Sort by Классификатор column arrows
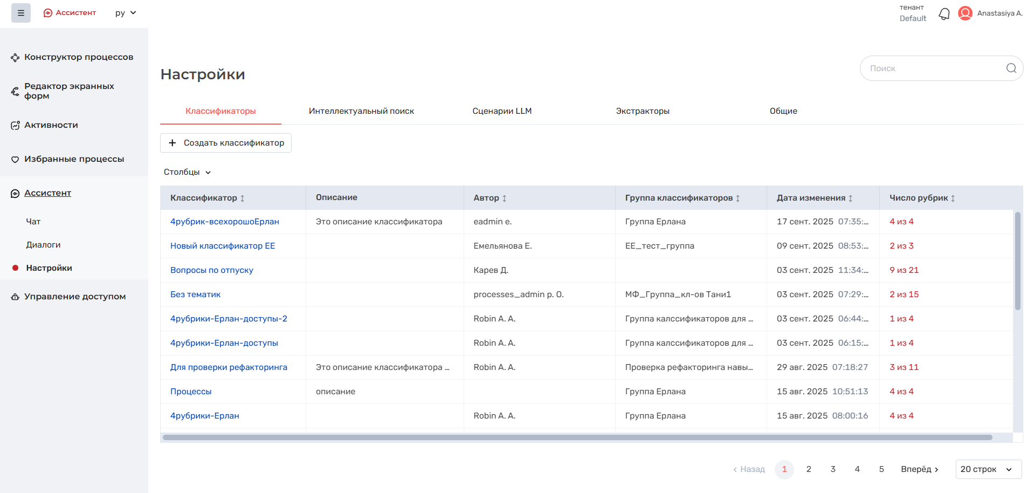This screenshot has width=1034, height=493. click(243, 198)
